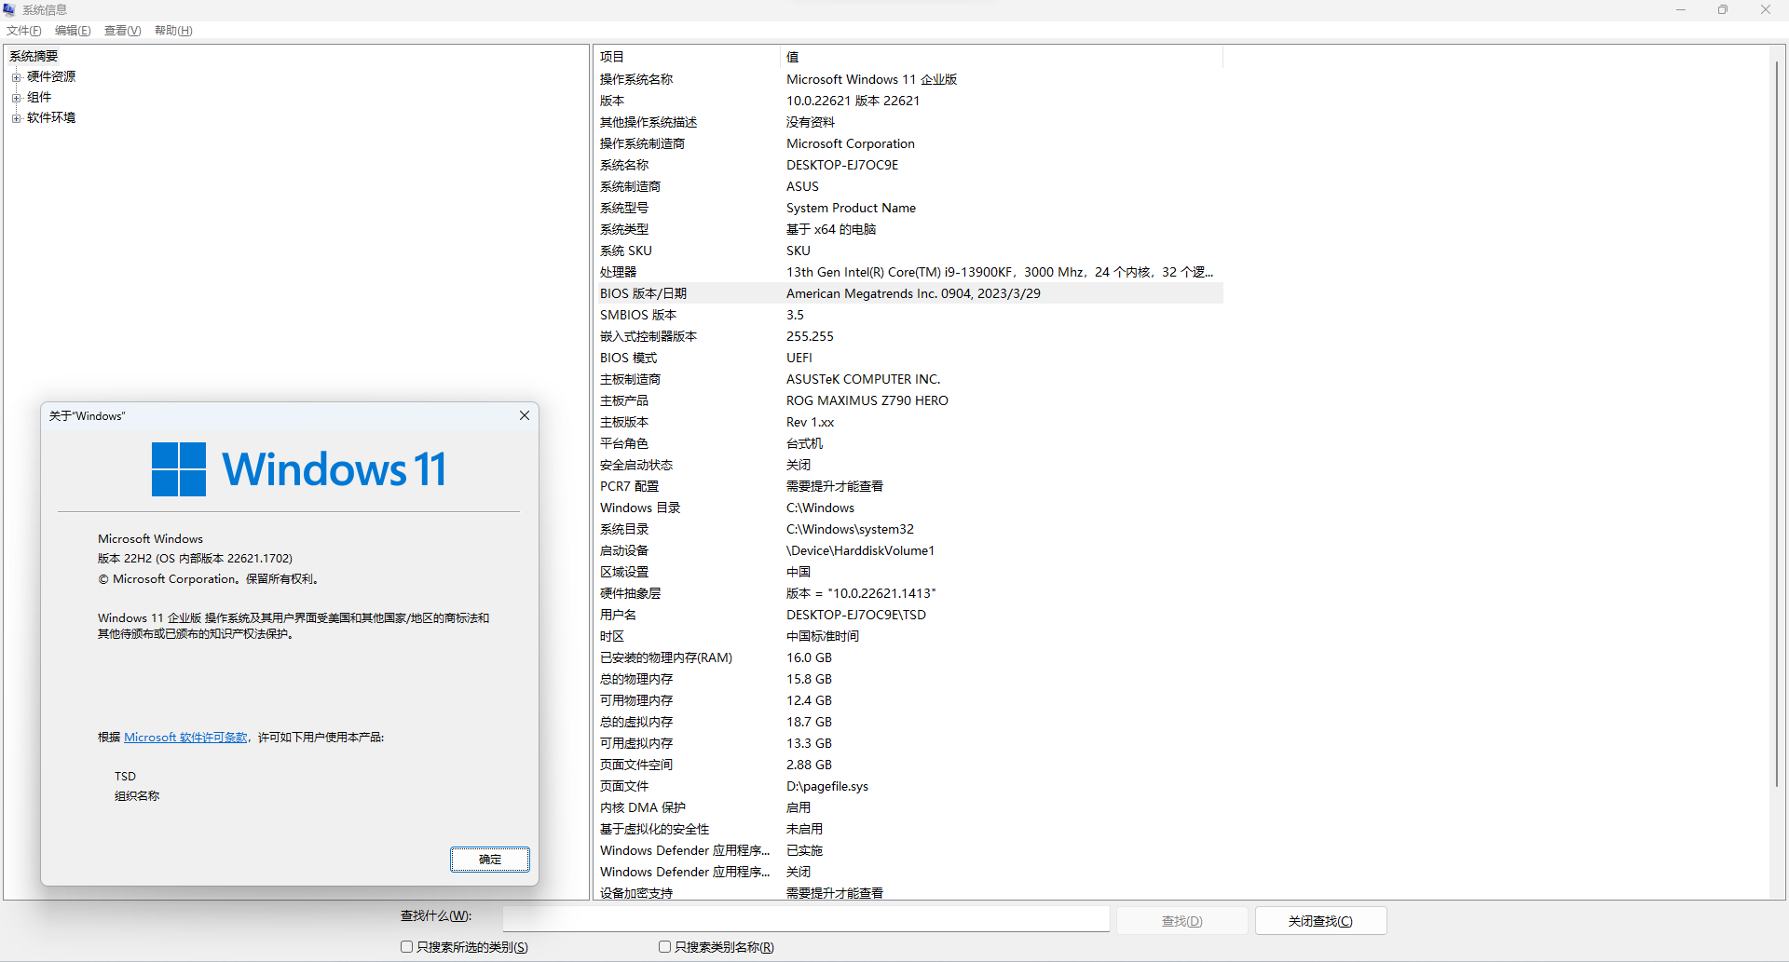The height and width of the screenshot is (962, 1789).
Task: Click the 查找什么 search input field
Action: pyautogui.click(x=806, y=919)
